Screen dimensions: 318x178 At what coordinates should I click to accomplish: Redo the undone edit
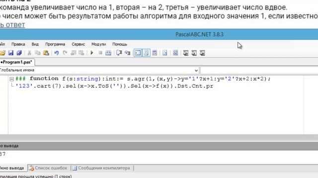click(x=65, y=53)
